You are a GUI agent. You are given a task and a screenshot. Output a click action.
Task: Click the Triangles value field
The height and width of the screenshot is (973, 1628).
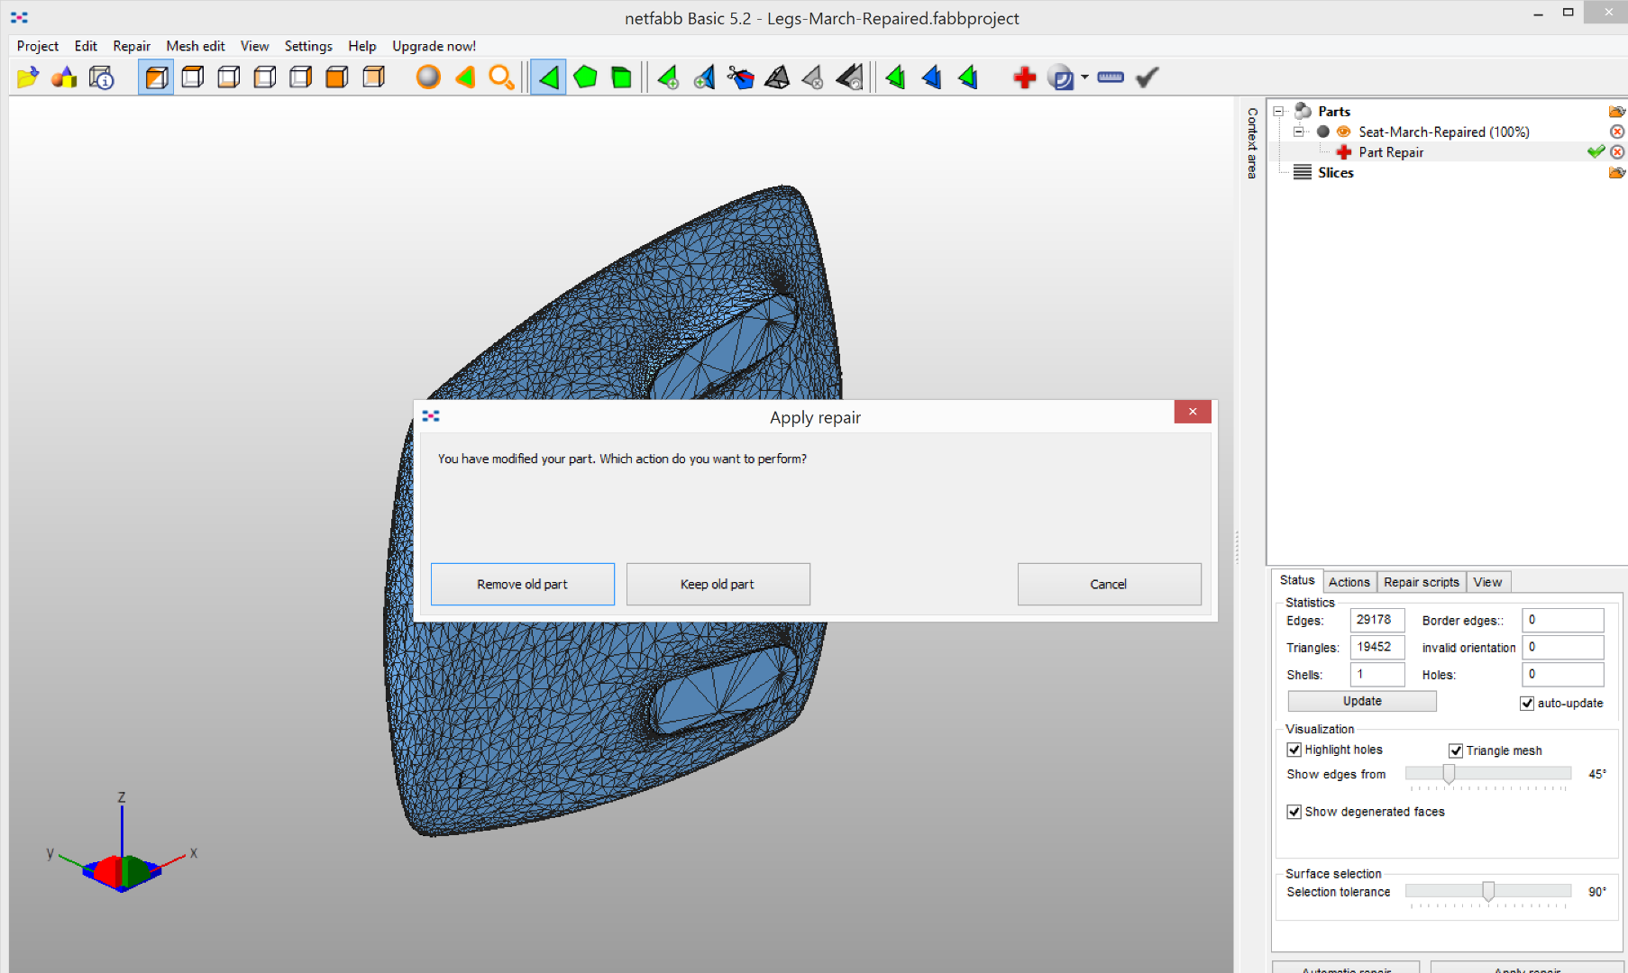click(x=1377, y=647)
